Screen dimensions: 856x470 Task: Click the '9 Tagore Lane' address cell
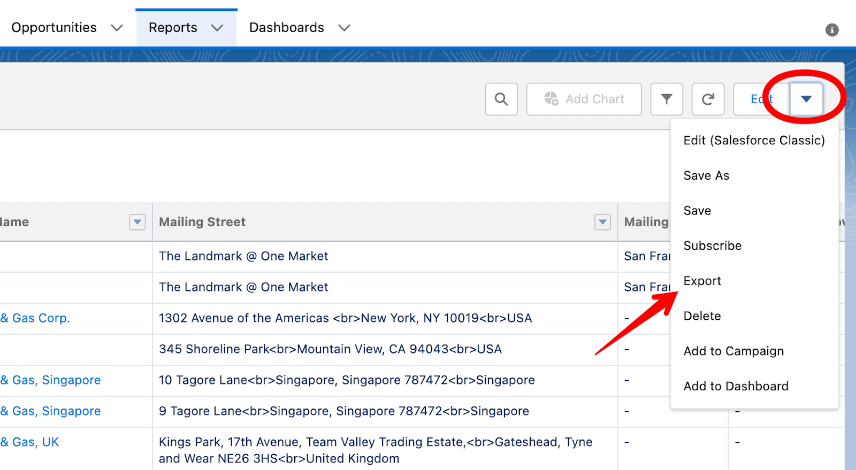(385, 412)
